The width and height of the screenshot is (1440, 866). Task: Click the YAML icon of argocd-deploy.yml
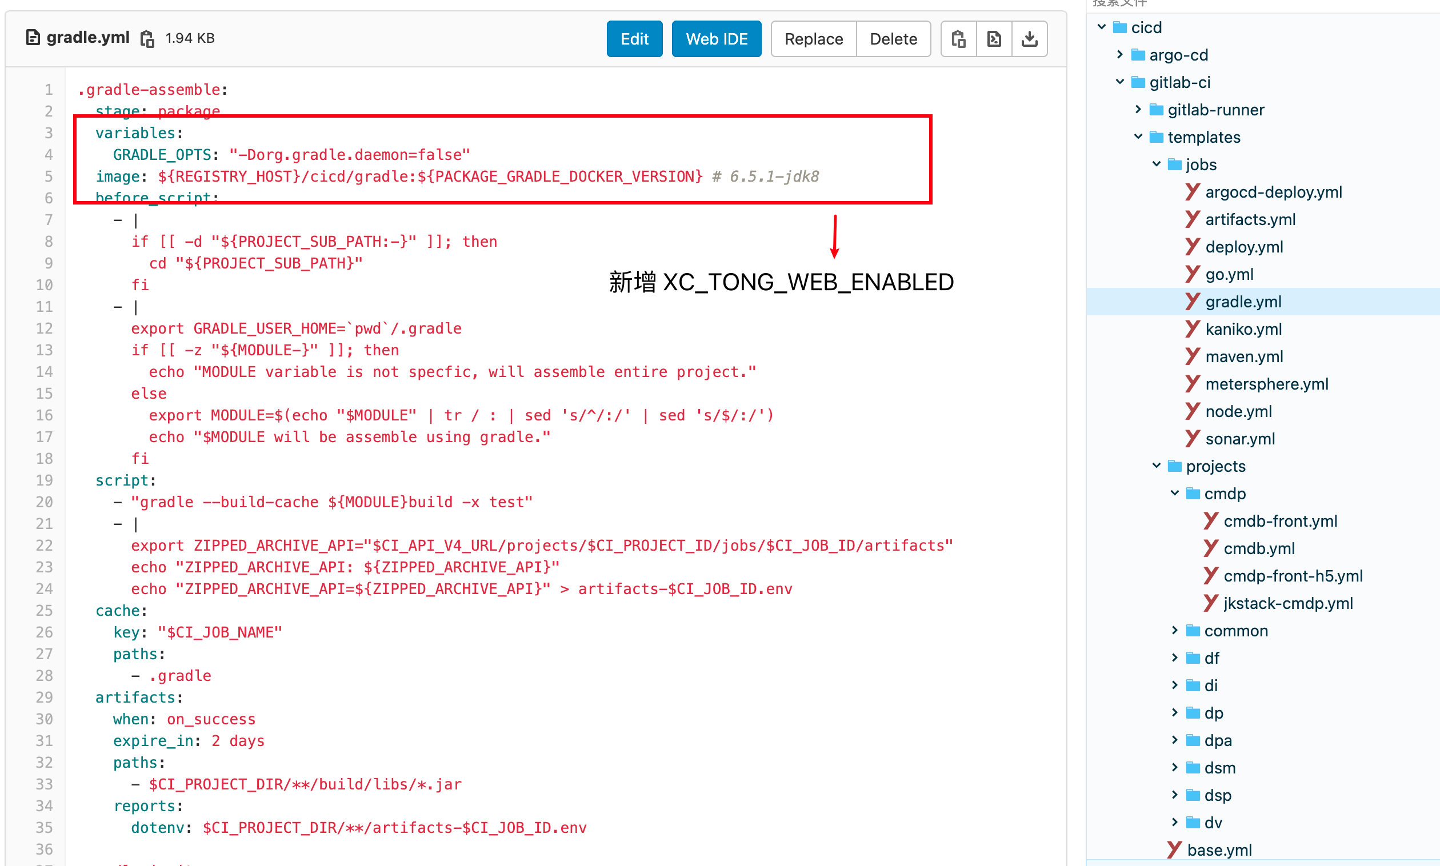pyautogui.click(x=1193, y=191)
